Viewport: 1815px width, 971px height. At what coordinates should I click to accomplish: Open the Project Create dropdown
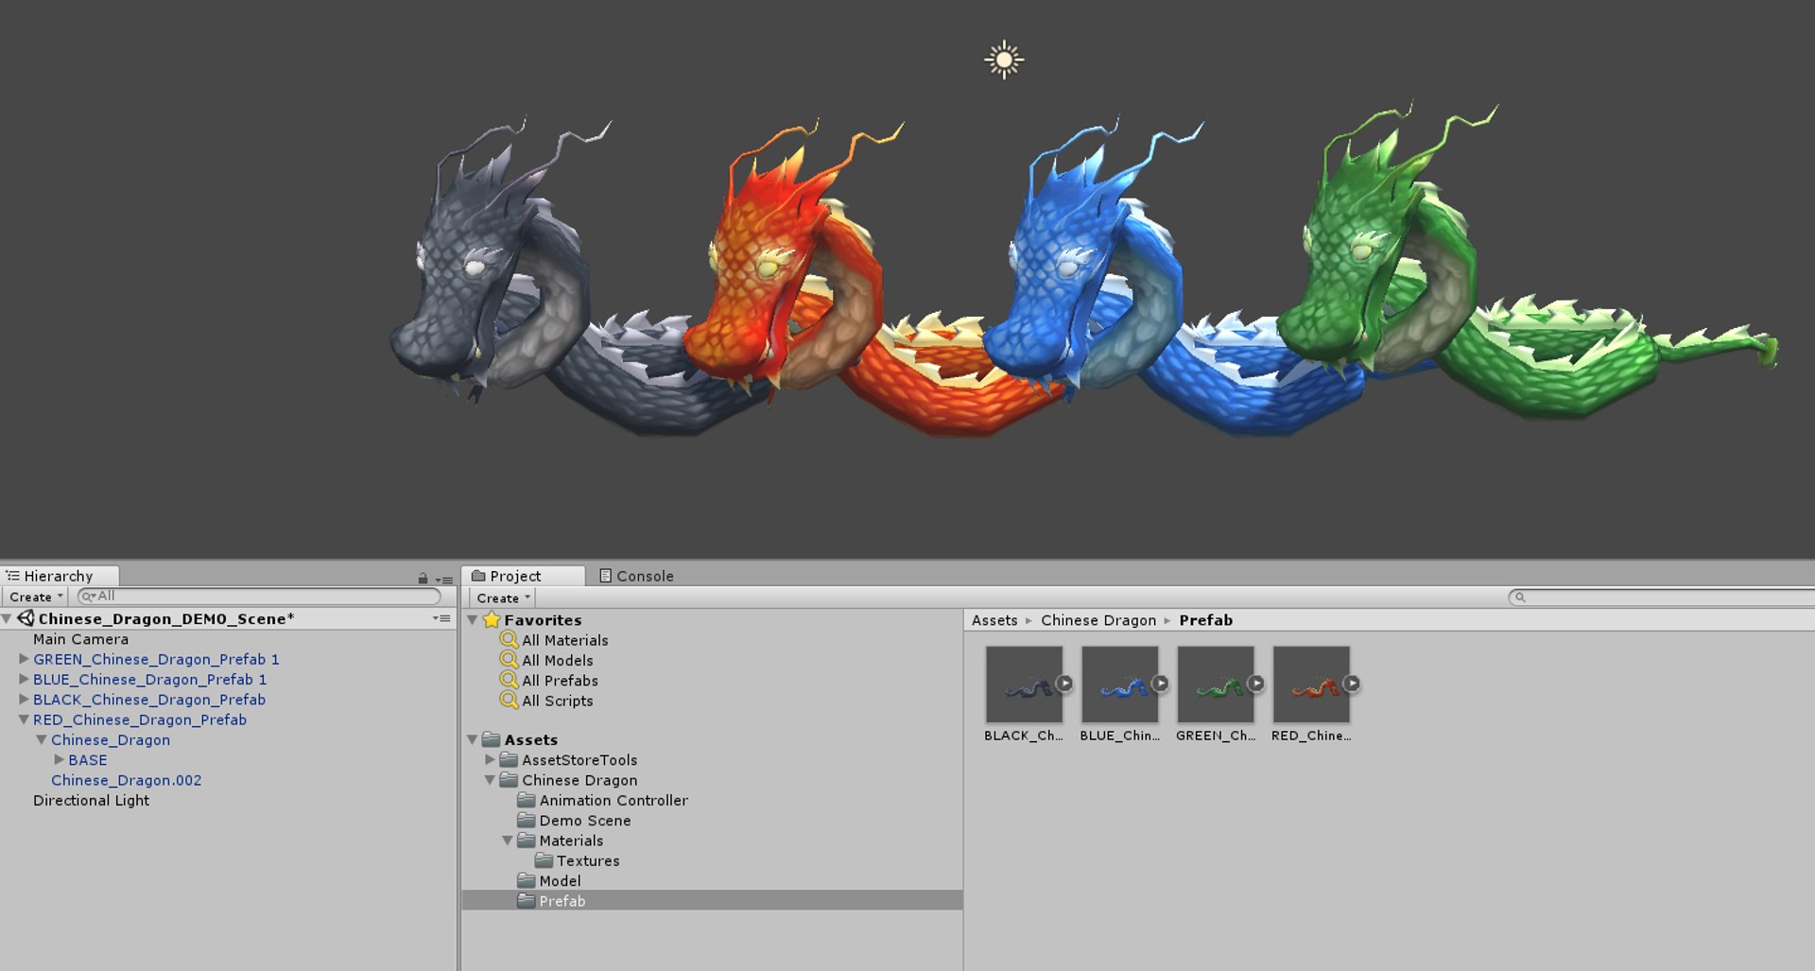tap(503, 598)
